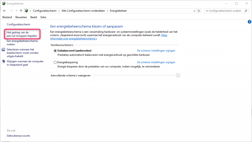Open Wijzigen wanneer computer in slaapstand gaat
The width and height of the screenshot is (252, 142).
click(x=25, y=63)
